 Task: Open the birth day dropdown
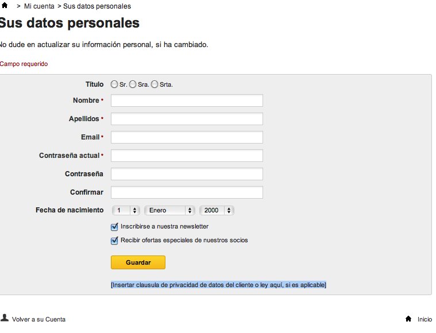point(126,211)
